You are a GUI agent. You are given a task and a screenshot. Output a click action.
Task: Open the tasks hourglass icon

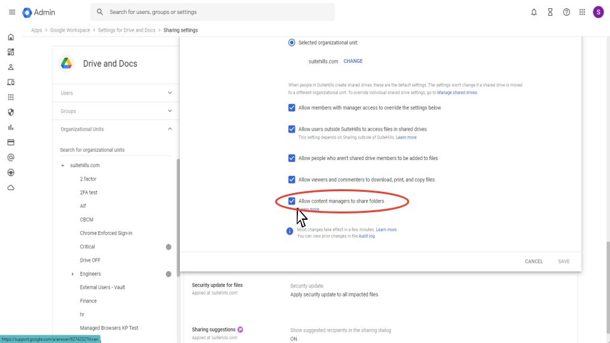550,12
